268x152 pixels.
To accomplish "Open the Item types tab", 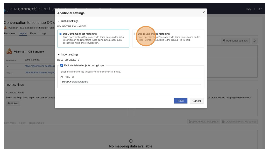I will coord(10,123).
